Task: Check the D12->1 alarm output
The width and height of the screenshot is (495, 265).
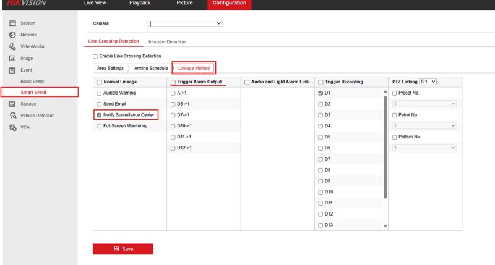Action: click(x=173, y=148)
